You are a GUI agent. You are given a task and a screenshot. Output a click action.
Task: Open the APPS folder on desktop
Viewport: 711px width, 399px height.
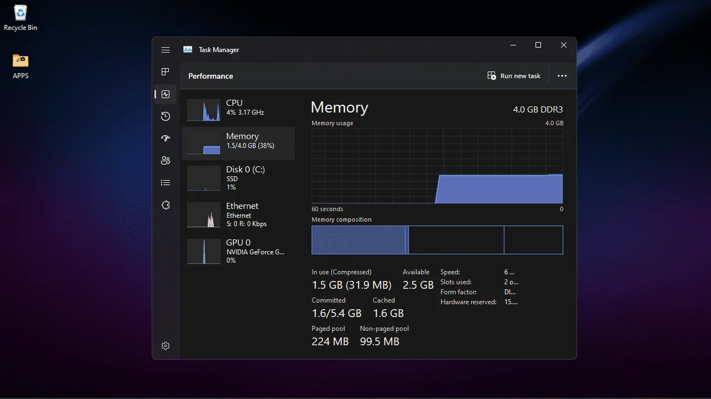21,66
